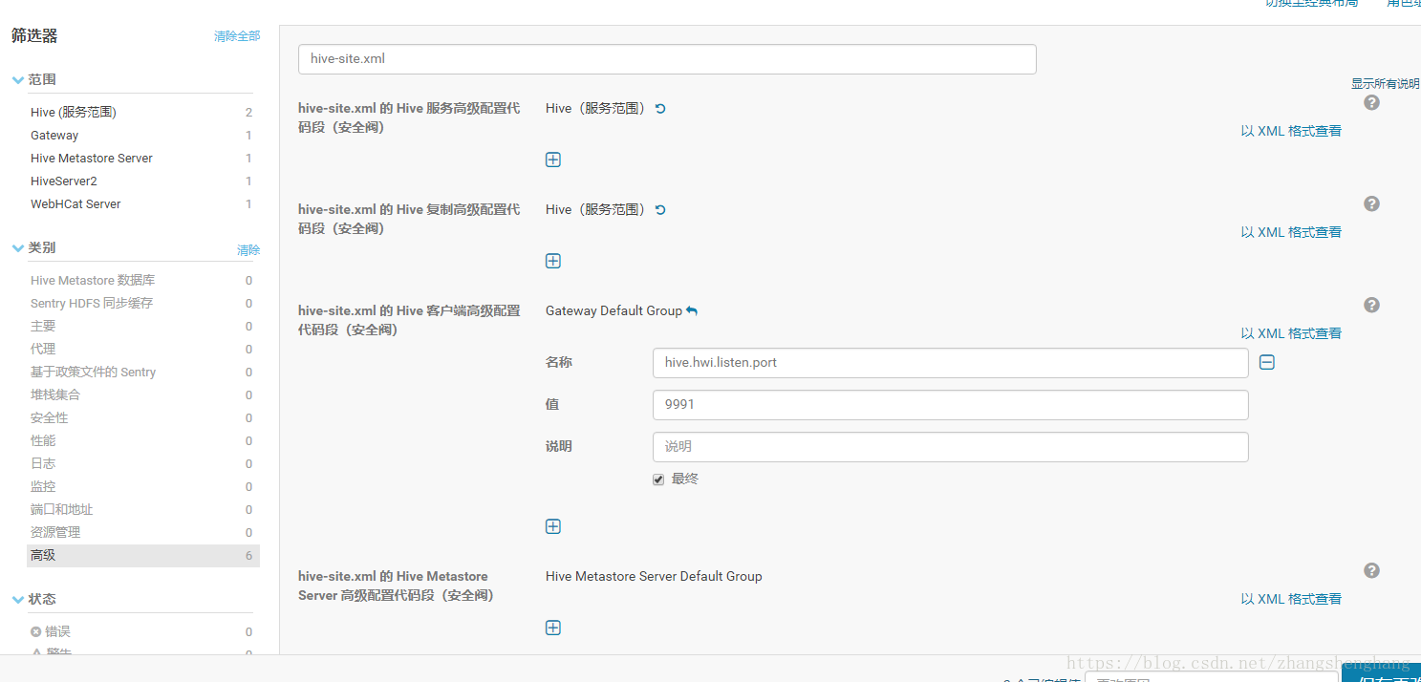Toggle the 最终 (final) checkbox

pos(658,480)
